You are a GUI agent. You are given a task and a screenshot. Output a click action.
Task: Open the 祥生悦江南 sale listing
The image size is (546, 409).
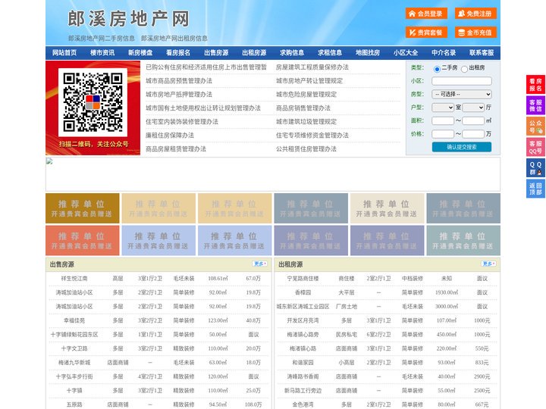[x=74, y=279]
